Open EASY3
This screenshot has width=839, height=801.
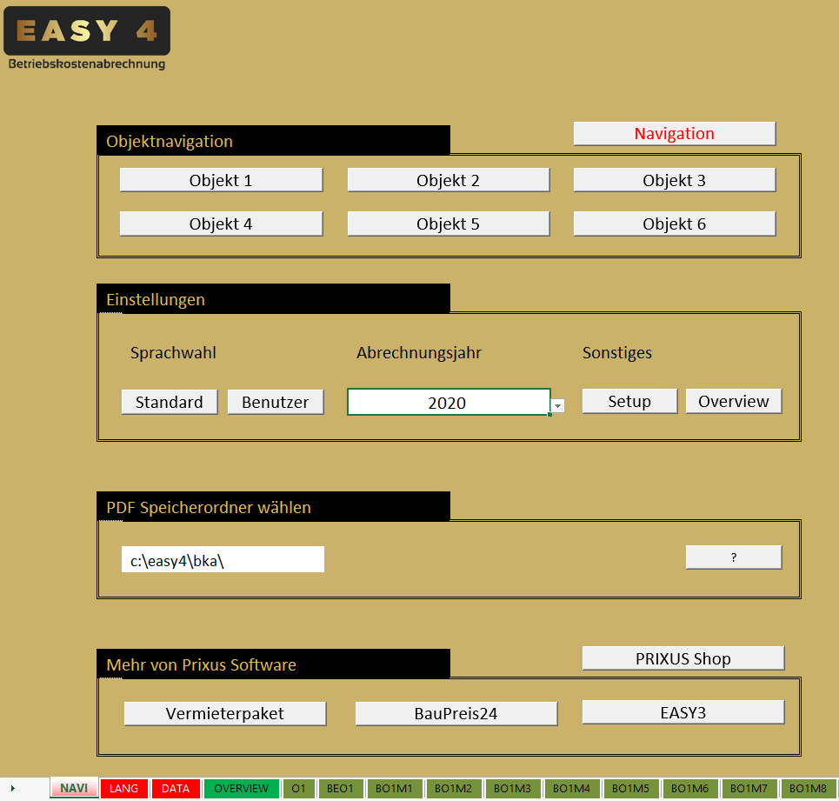(x=683, y=711)
